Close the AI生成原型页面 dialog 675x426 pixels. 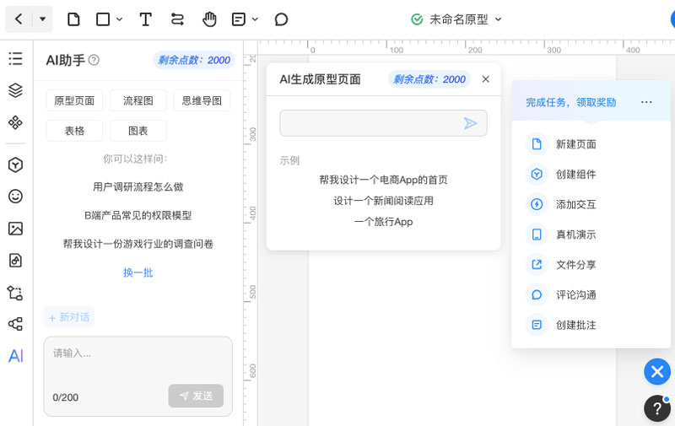pos(485,79)
